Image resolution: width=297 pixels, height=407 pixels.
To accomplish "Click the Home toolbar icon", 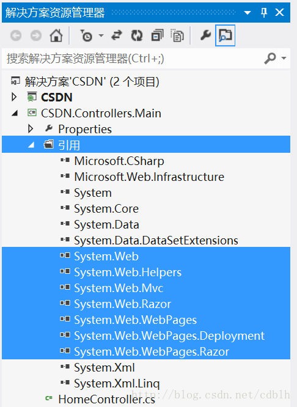I will (56, 35).
